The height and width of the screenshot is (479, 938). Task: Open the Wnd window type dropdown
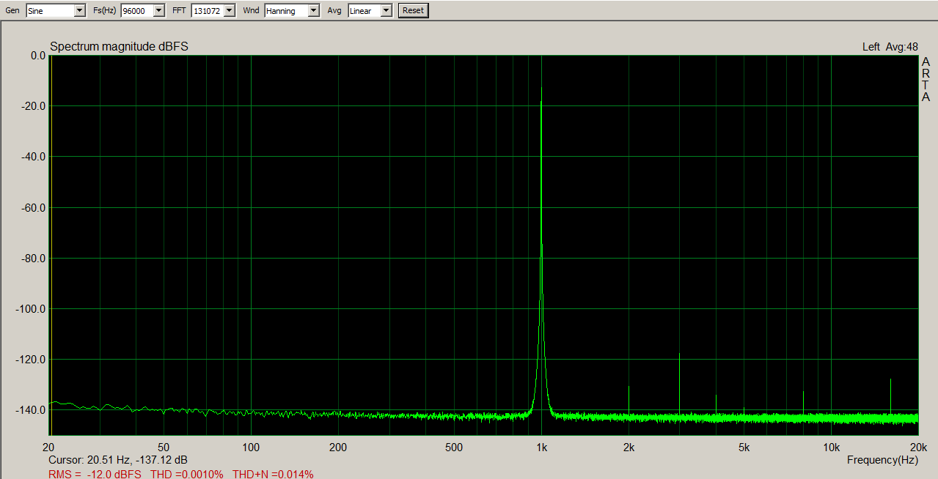(314, 10)
